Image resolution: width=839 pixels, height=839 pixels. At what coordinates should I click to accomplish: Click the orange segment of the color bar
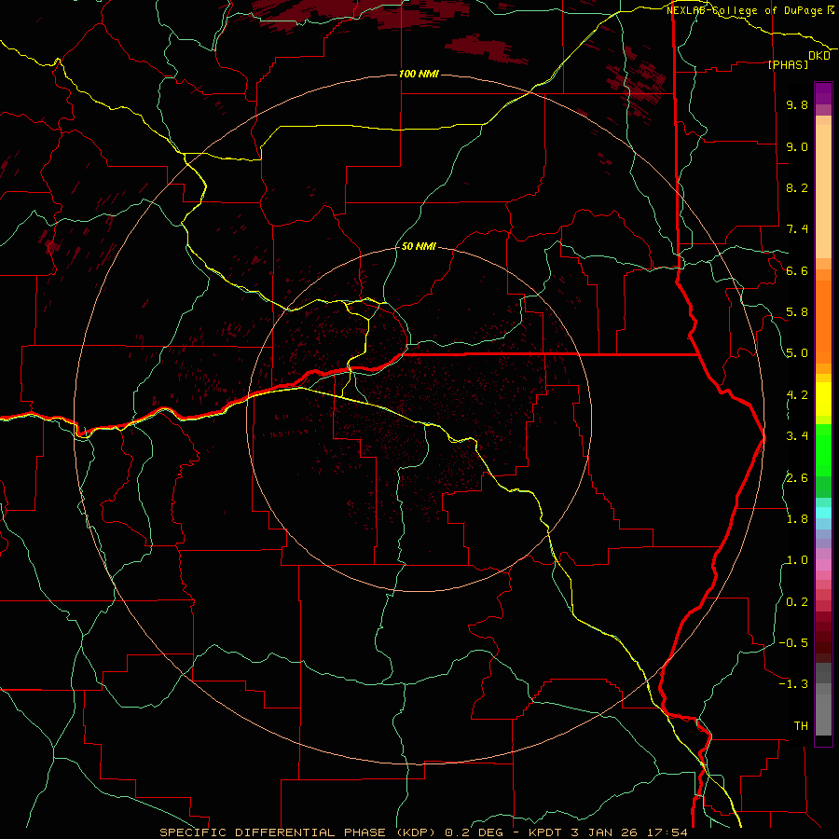point(823,321)
